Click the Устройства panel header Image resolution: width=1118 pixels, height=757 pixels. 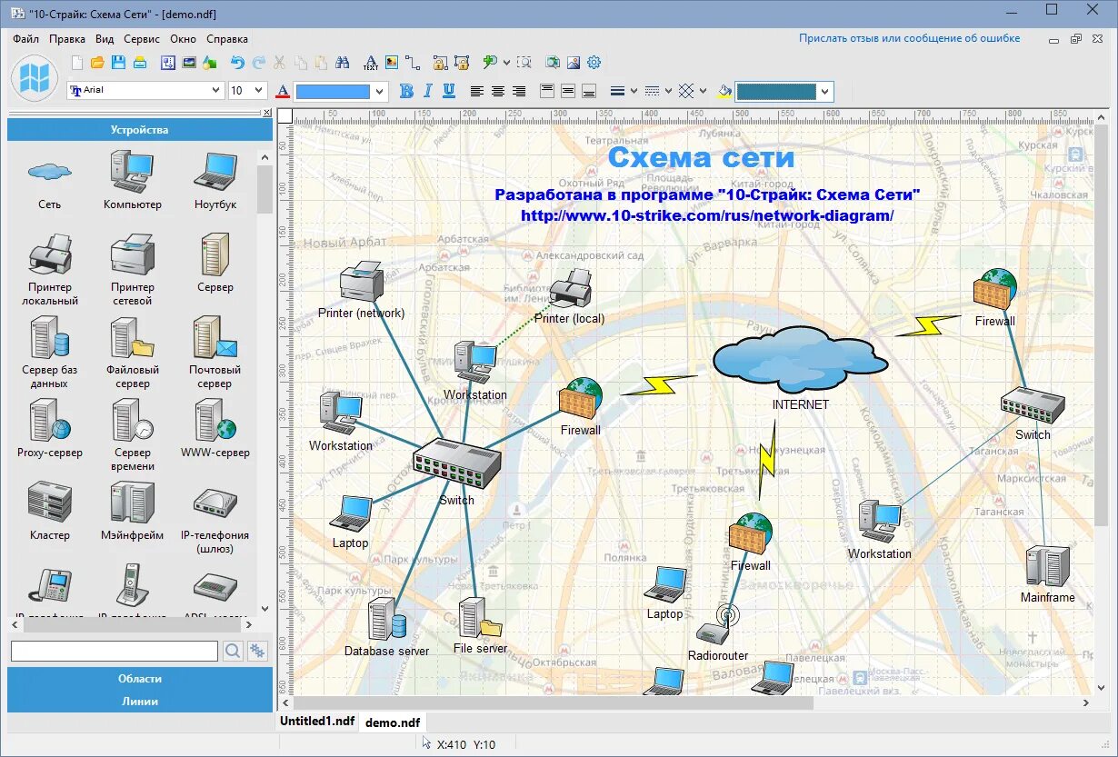coord(140,129)
